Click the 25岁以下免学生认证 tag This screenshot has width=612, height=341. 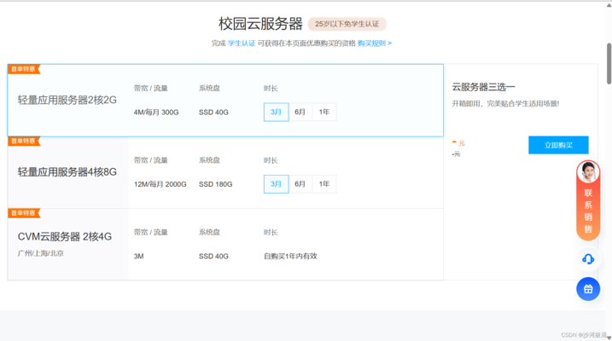[x=347, y=24]
